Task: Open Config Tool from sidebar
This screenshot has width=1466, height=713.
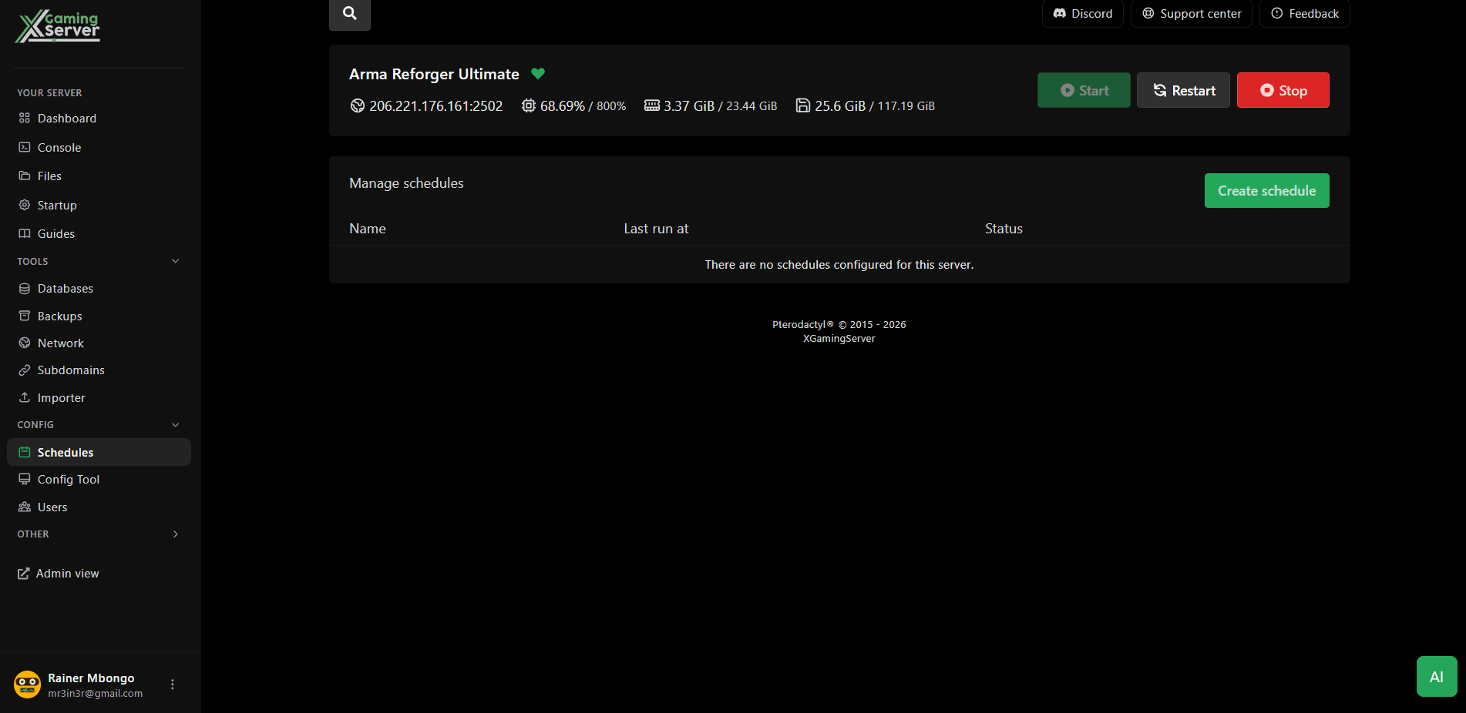Action: point(68,480)
